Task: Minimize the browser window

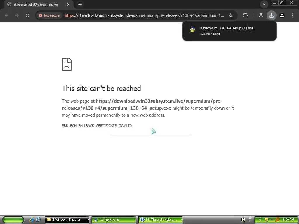Action: coord(274,3)
